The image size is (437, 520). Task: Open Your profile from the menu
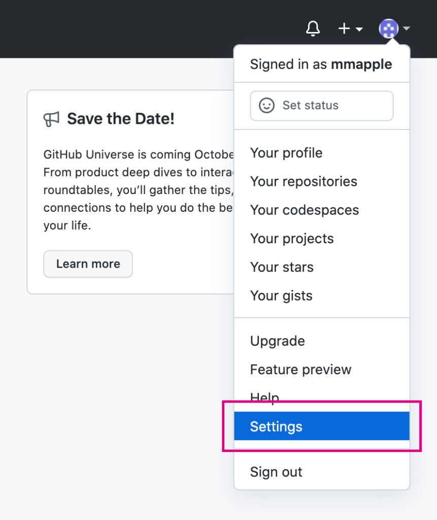point(286,153)
